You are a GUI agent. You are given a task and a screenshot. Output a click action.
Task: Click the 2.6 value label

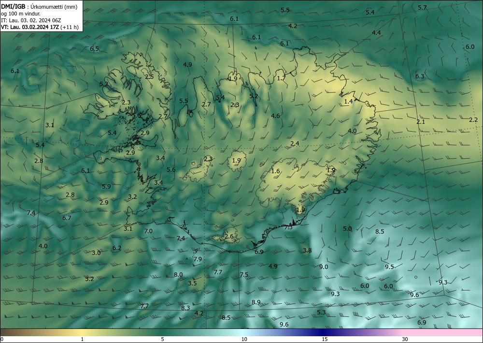tap(229, 237)
